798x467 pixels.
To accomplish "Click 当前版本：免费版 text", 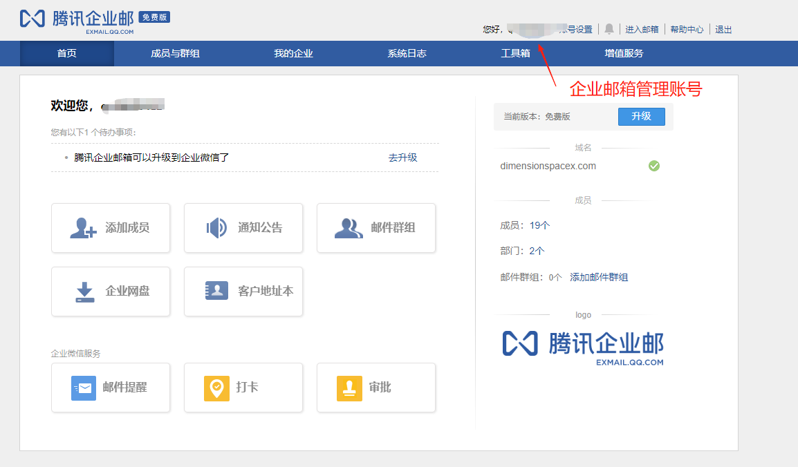I will [537, 116].
